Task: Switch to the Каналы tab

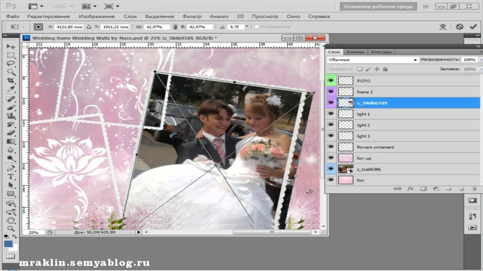Action: tap(355, 52)
